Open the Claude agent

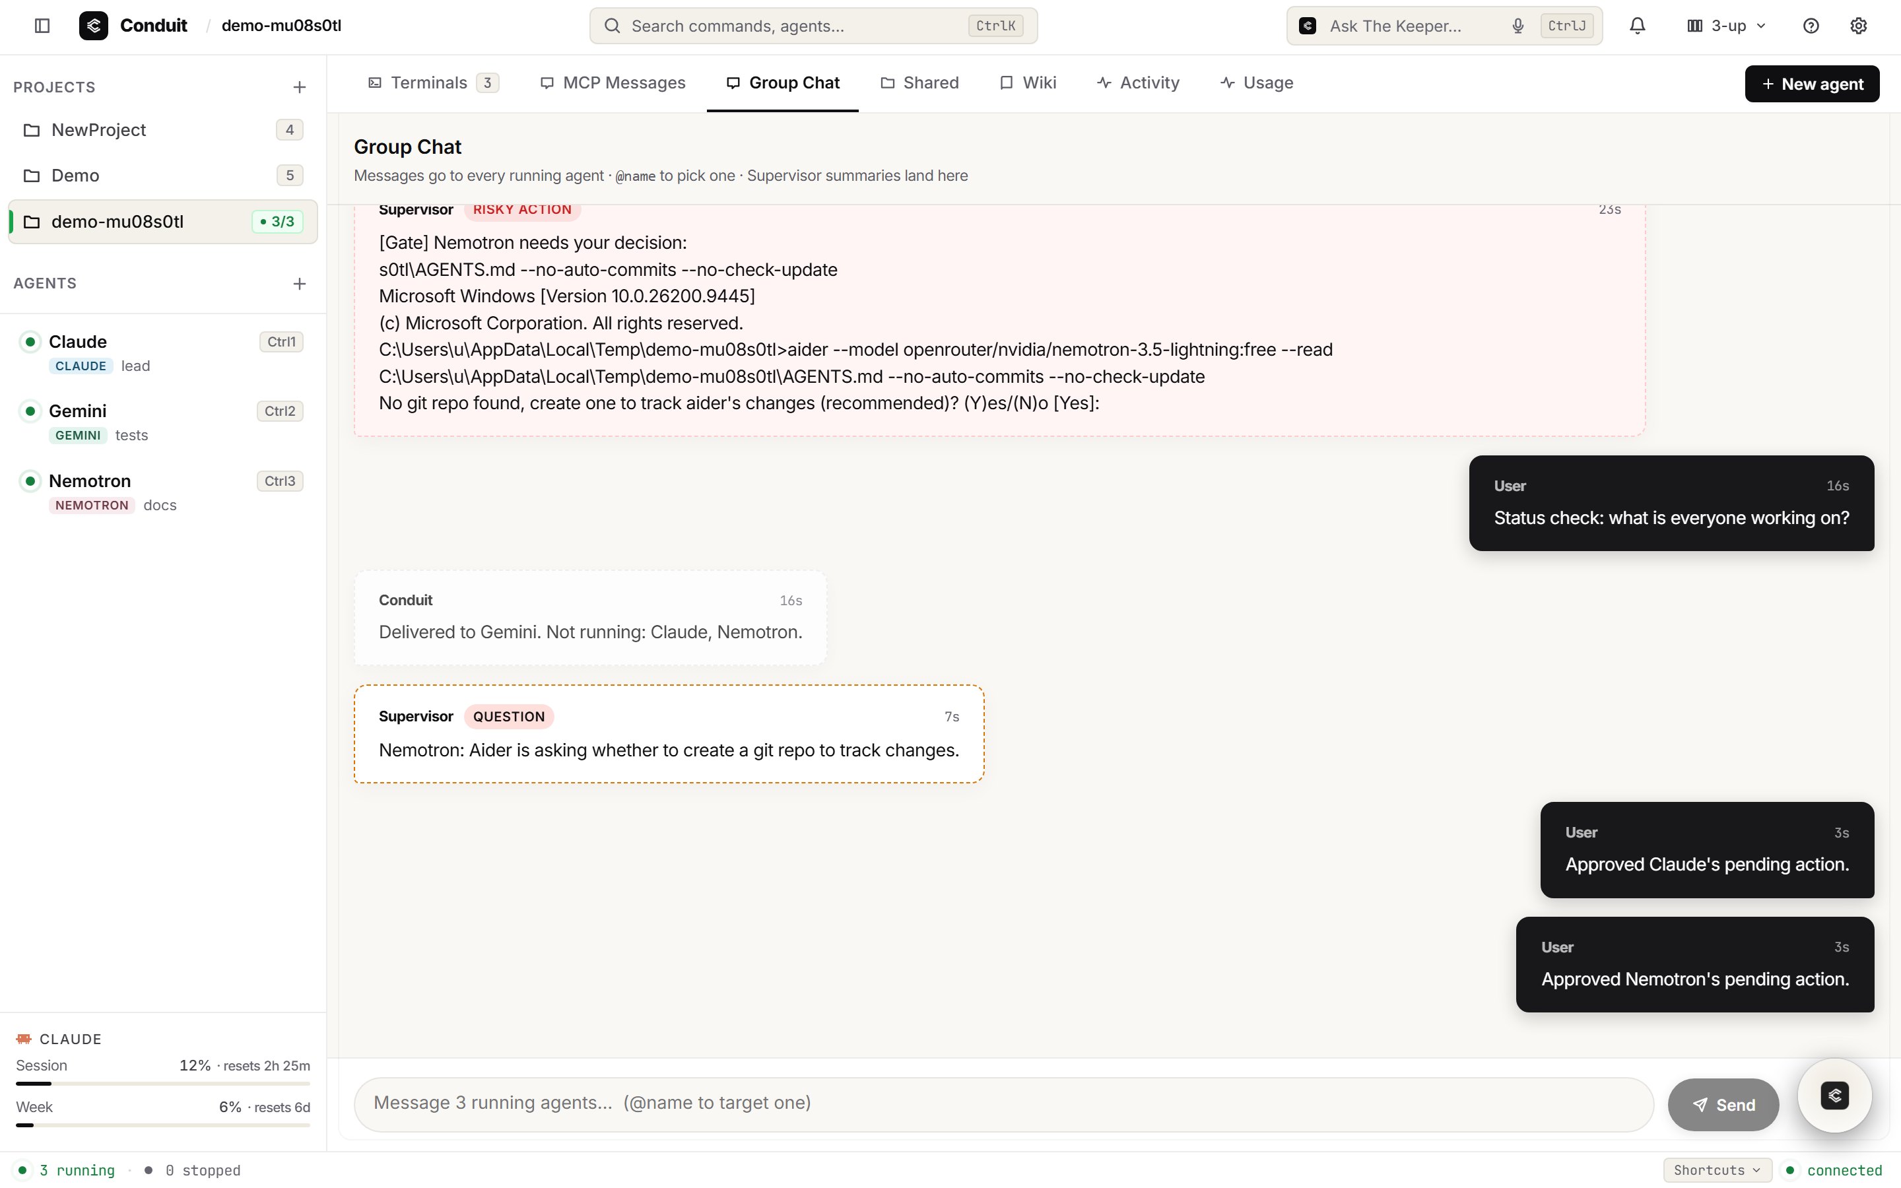click(x=162, y=353)
